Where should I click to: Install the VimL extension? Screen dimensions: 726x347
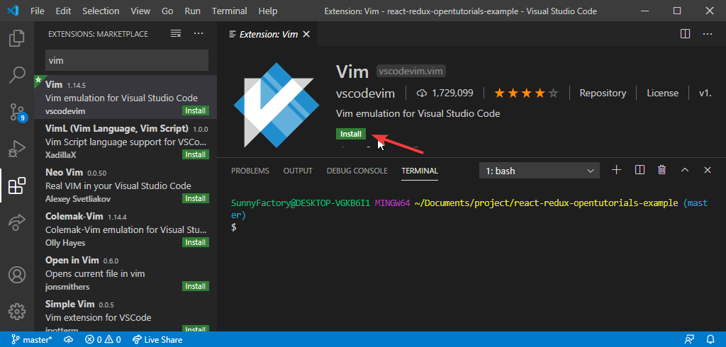tap(196, 154)
